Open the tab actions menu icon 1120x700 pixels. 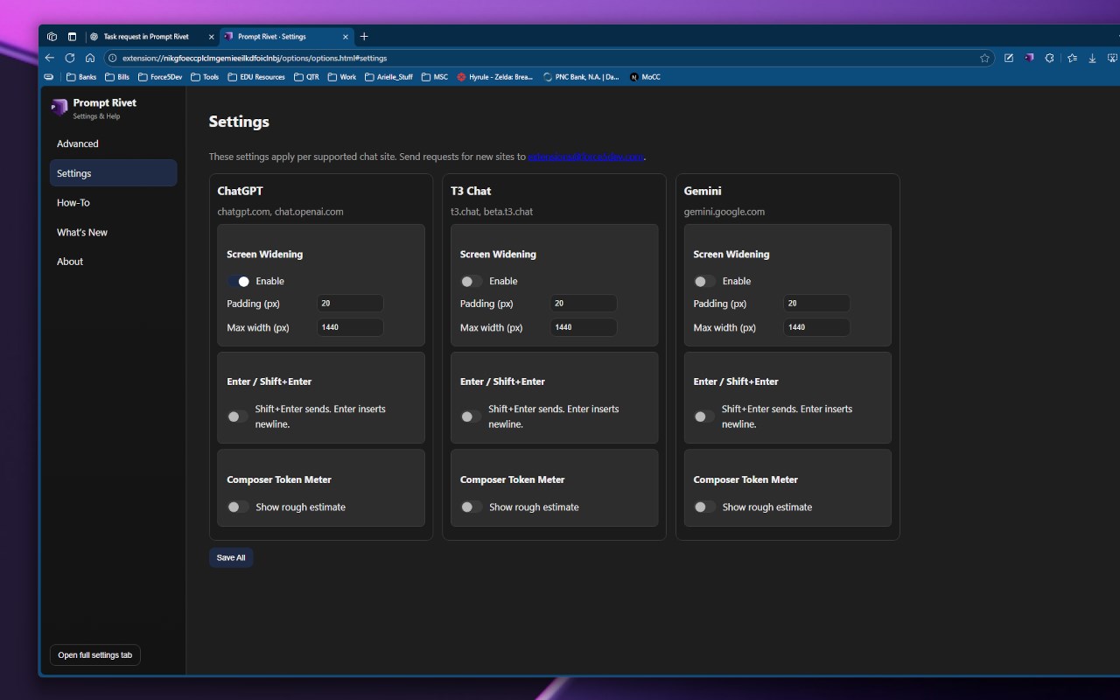pyautogui.click(x=73, y=37)
